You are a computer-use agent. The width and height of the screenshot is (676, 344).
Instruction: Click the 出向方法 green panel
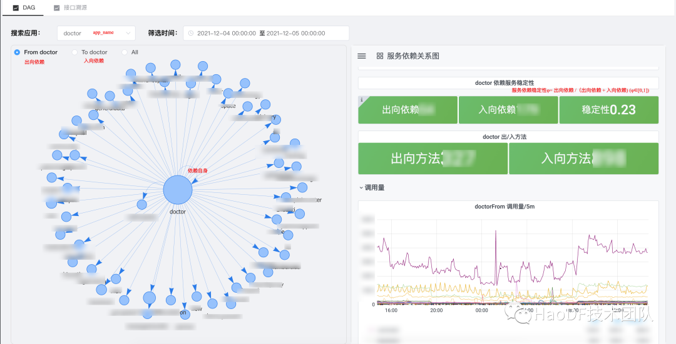433,158
